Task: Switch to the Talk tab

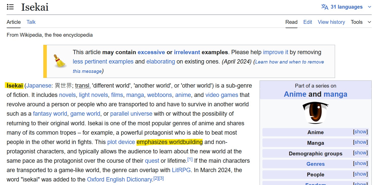Action: point(31,22)
